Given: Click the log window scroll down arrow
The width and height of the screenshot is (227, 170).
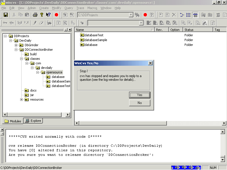Looking at the screenshot, I should 222,160.
